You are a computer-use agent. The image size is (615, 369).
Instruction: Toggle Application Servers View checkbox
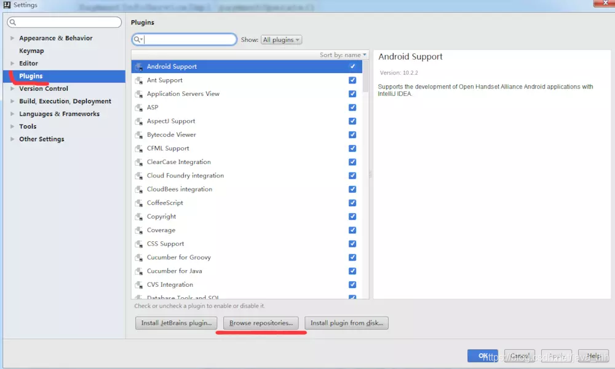coord(352,93)
